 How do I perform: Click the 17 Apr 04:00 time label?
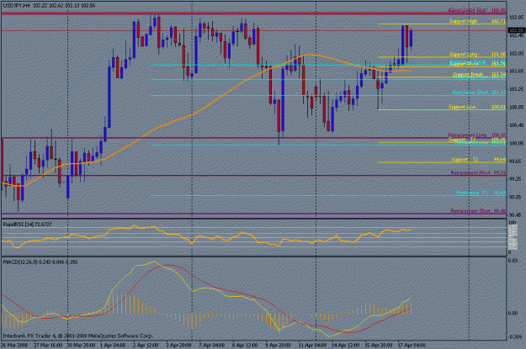click(412, 345)
